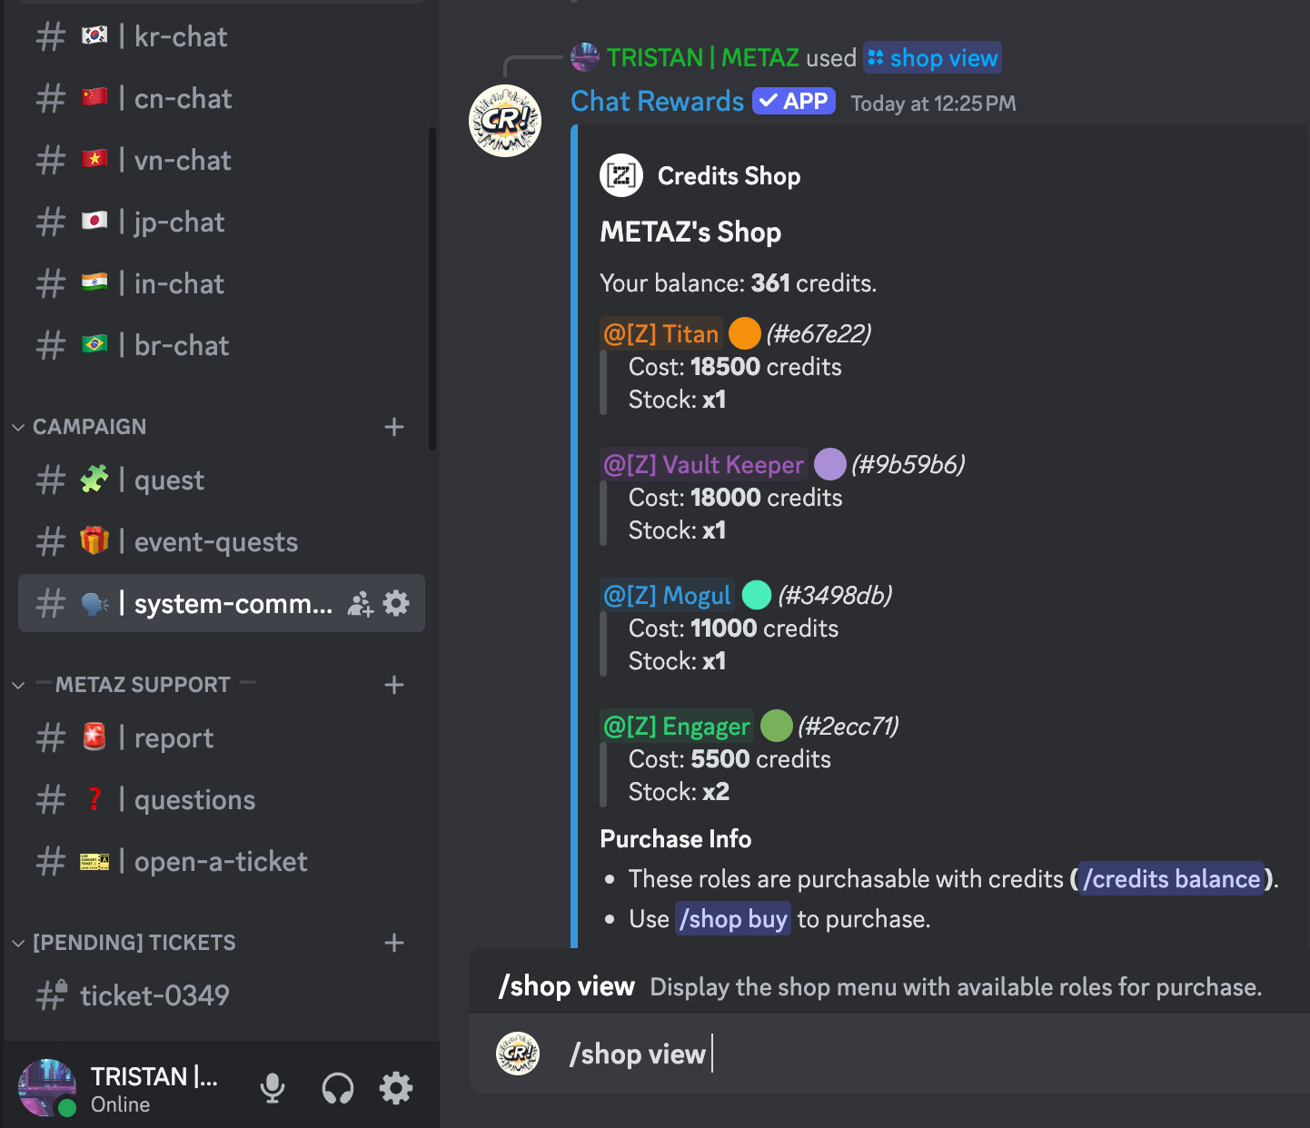This screenshot has height=1128, width=1310.
Task: Click the TRISTAN user avatar in bottom panel
Action: click(47, 1088)
